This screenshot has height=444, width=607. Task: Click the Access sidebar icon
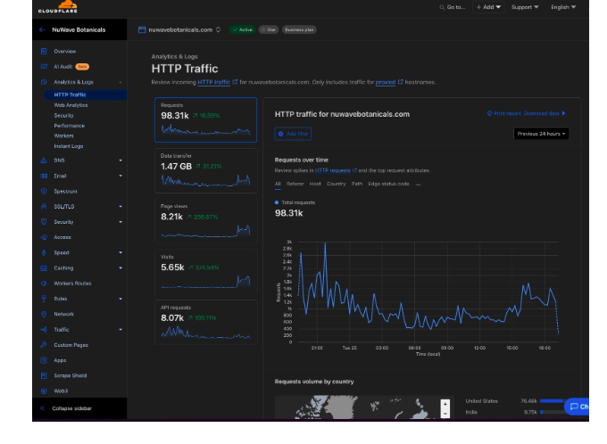(x=44, y=237)
